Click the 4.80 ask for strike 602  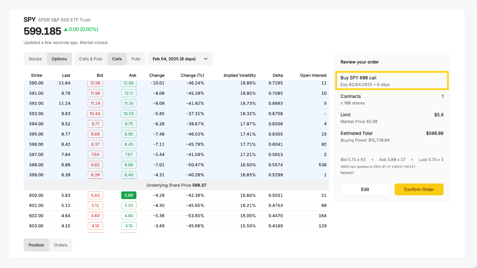tap(129, 216)
